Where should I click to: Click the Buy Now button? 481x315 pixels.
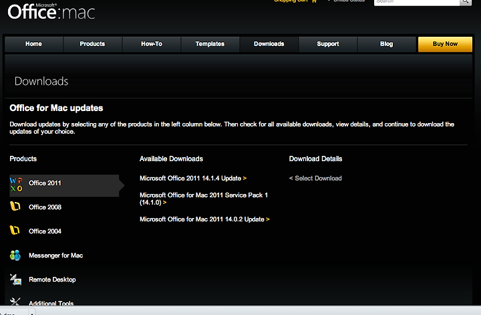tap(445, 44)
